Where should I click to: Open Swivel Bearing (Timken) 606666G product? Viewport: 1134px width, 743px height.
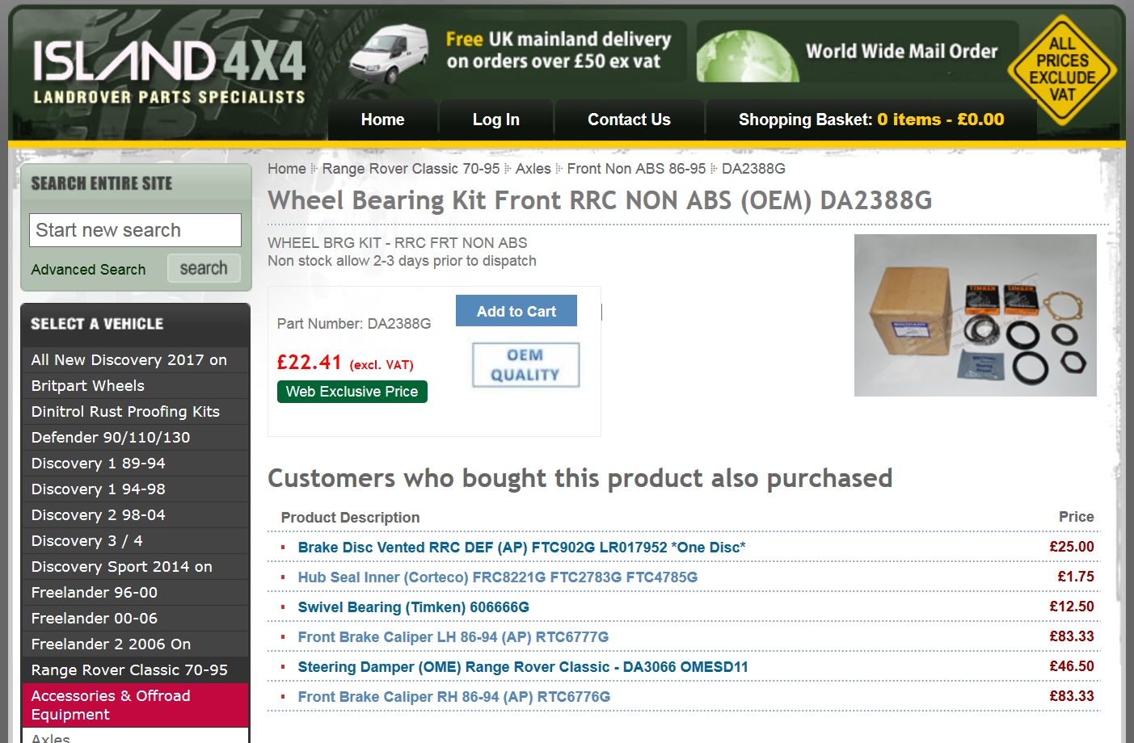click(413, 607)
